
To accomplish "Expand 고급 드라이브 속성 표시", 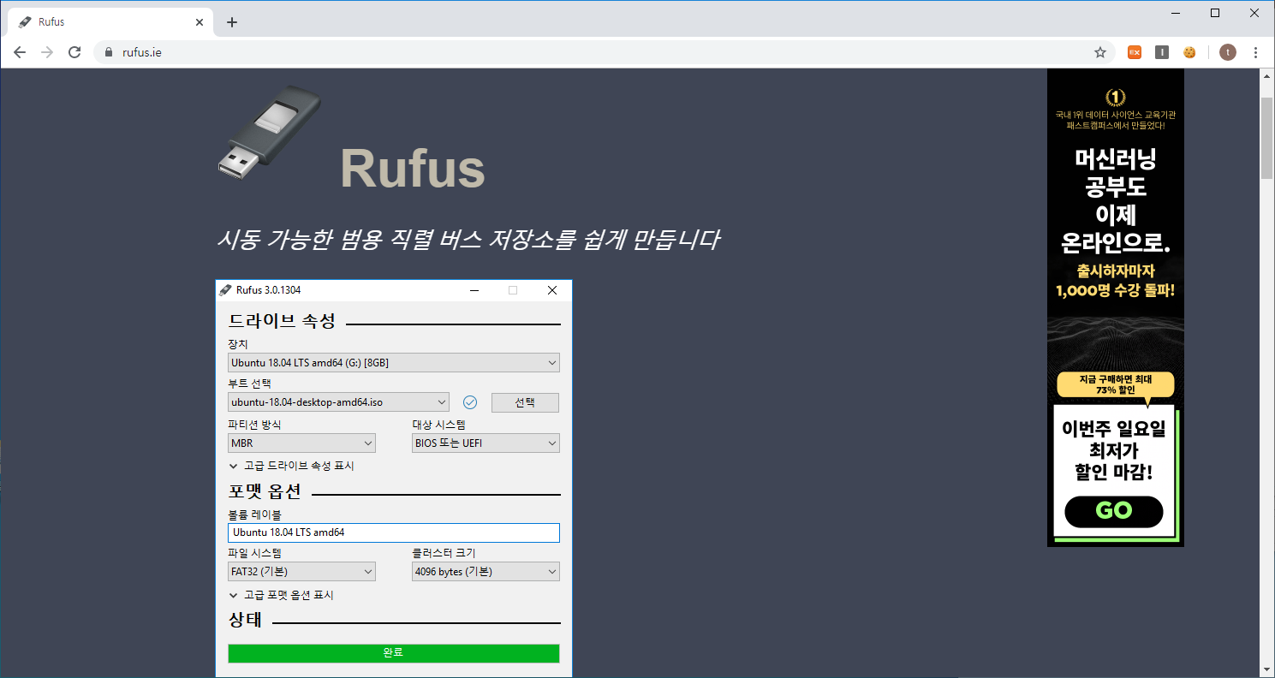I will pyautogui.click(x=291, y=466).
